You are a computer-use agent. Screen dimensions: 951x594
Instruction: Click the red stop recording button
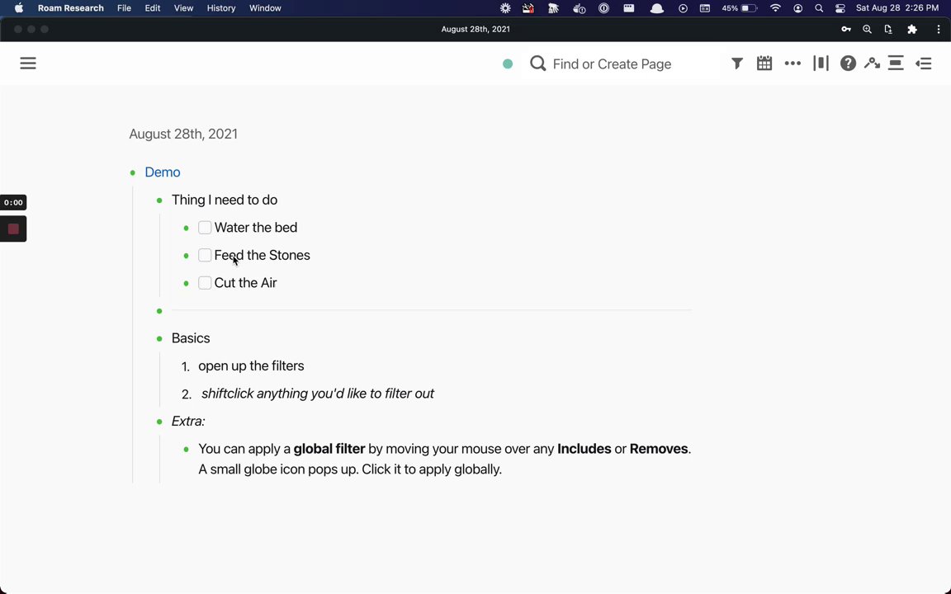[x=13, y=229]
